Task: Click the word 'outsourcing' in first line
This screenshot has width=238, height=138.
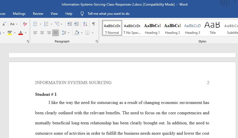Action: pyautogui.click(x=107, y=103)
